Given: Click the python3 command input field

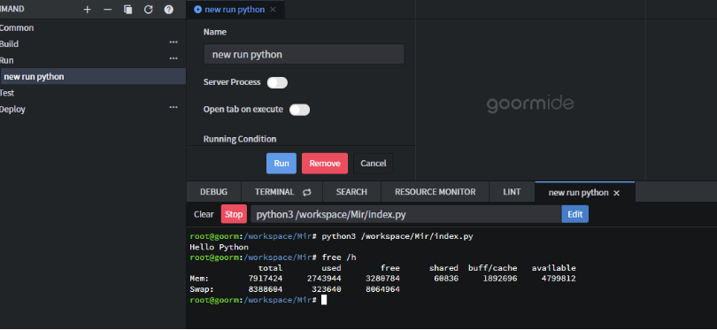Looking at the screenshot, I should [406, 214].
